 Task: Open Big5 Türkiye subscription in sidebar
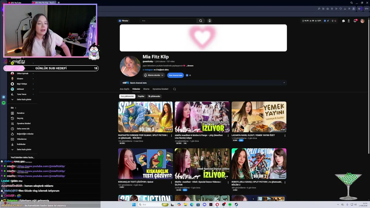pos(22,84)
